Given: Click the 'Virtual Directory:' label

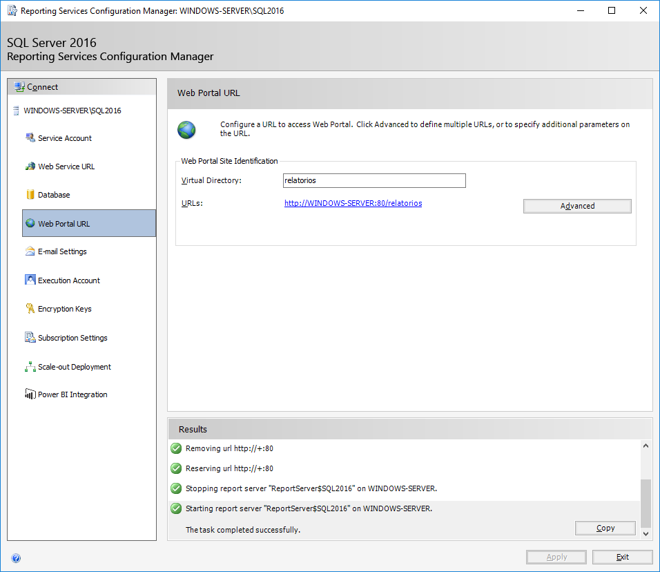Looking at the screenshot, I should [211, 180].
